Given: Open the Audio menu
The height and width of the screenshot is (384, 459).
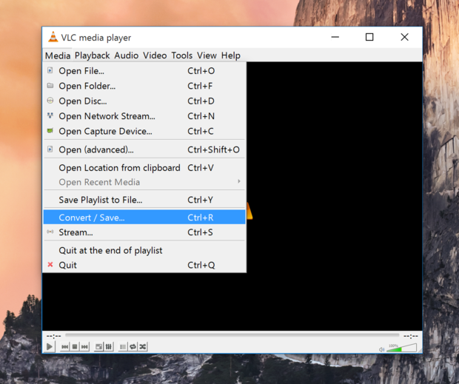Looking at the screenshot, I should click(126, 55).
